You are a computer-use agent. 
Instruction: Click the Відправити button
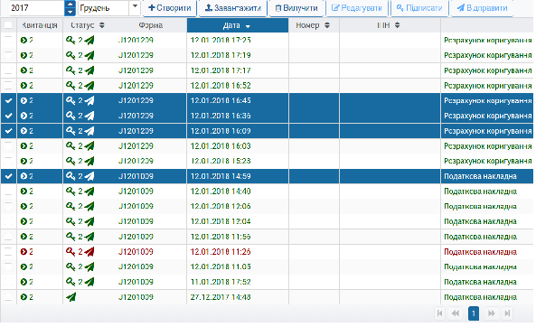(x=482, y=8)
